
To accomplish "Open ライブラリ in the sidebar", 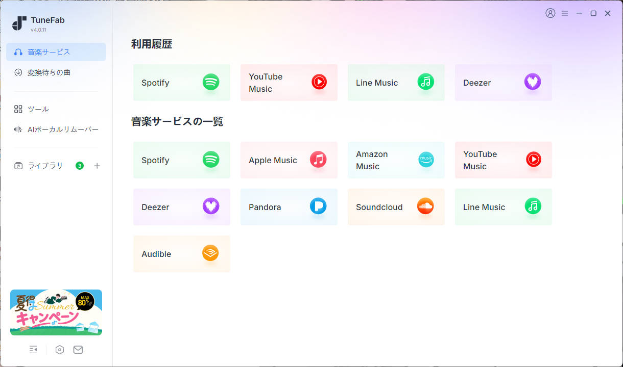I will 45,166.
